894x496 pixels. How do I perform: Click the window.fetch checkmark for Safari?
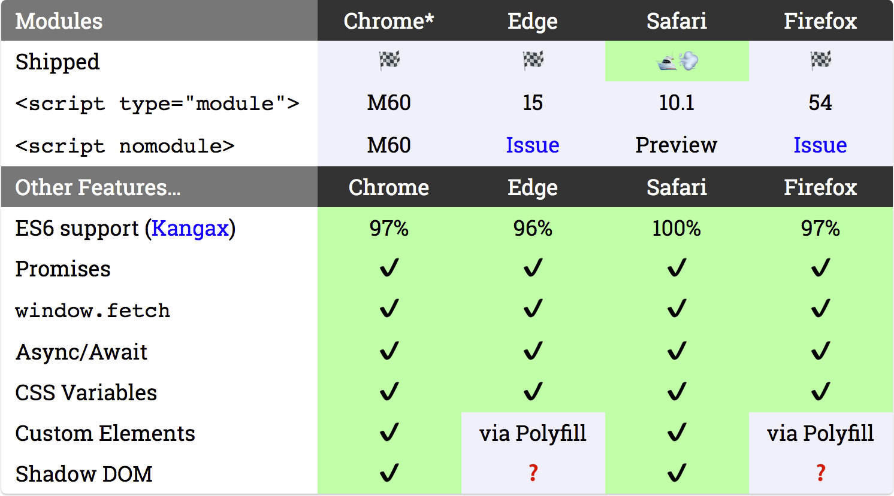click(676, 309)
